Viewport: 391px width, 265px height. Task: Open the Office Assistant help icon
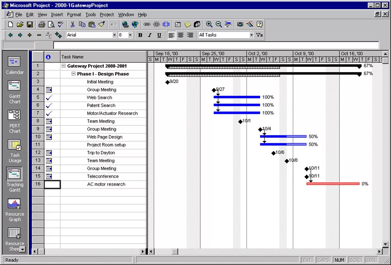pos(260,25)
